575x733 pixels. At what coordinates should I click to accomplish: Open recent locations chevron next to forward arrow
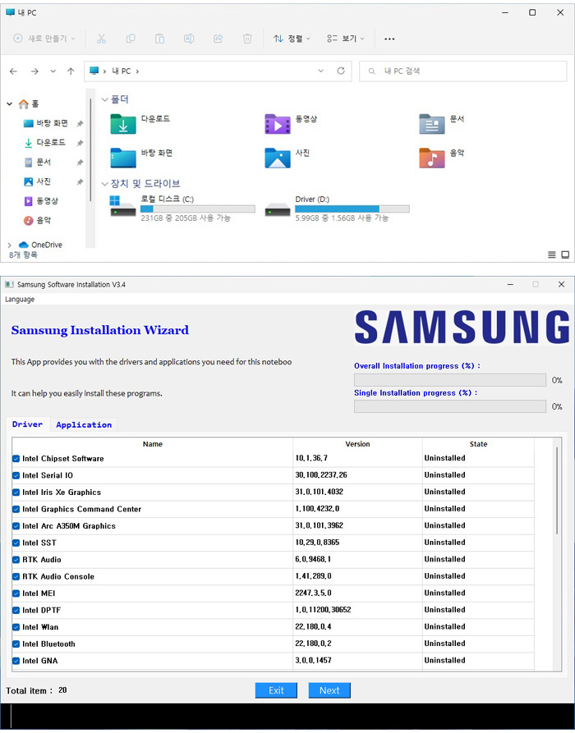pyautogui.click(x=53, y=71)
